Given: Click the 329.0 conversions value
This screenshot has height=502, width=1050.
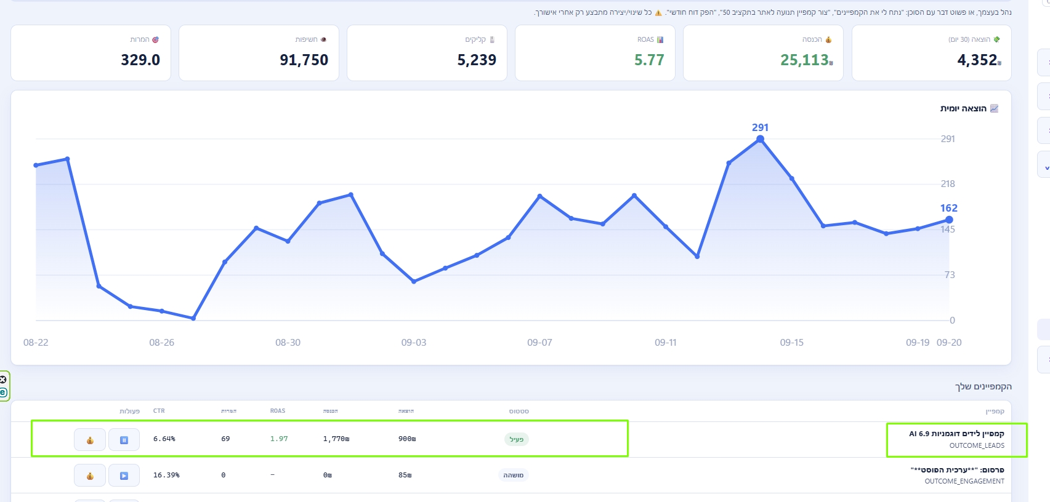Looking at the screenshot, I should pos(140,60).
